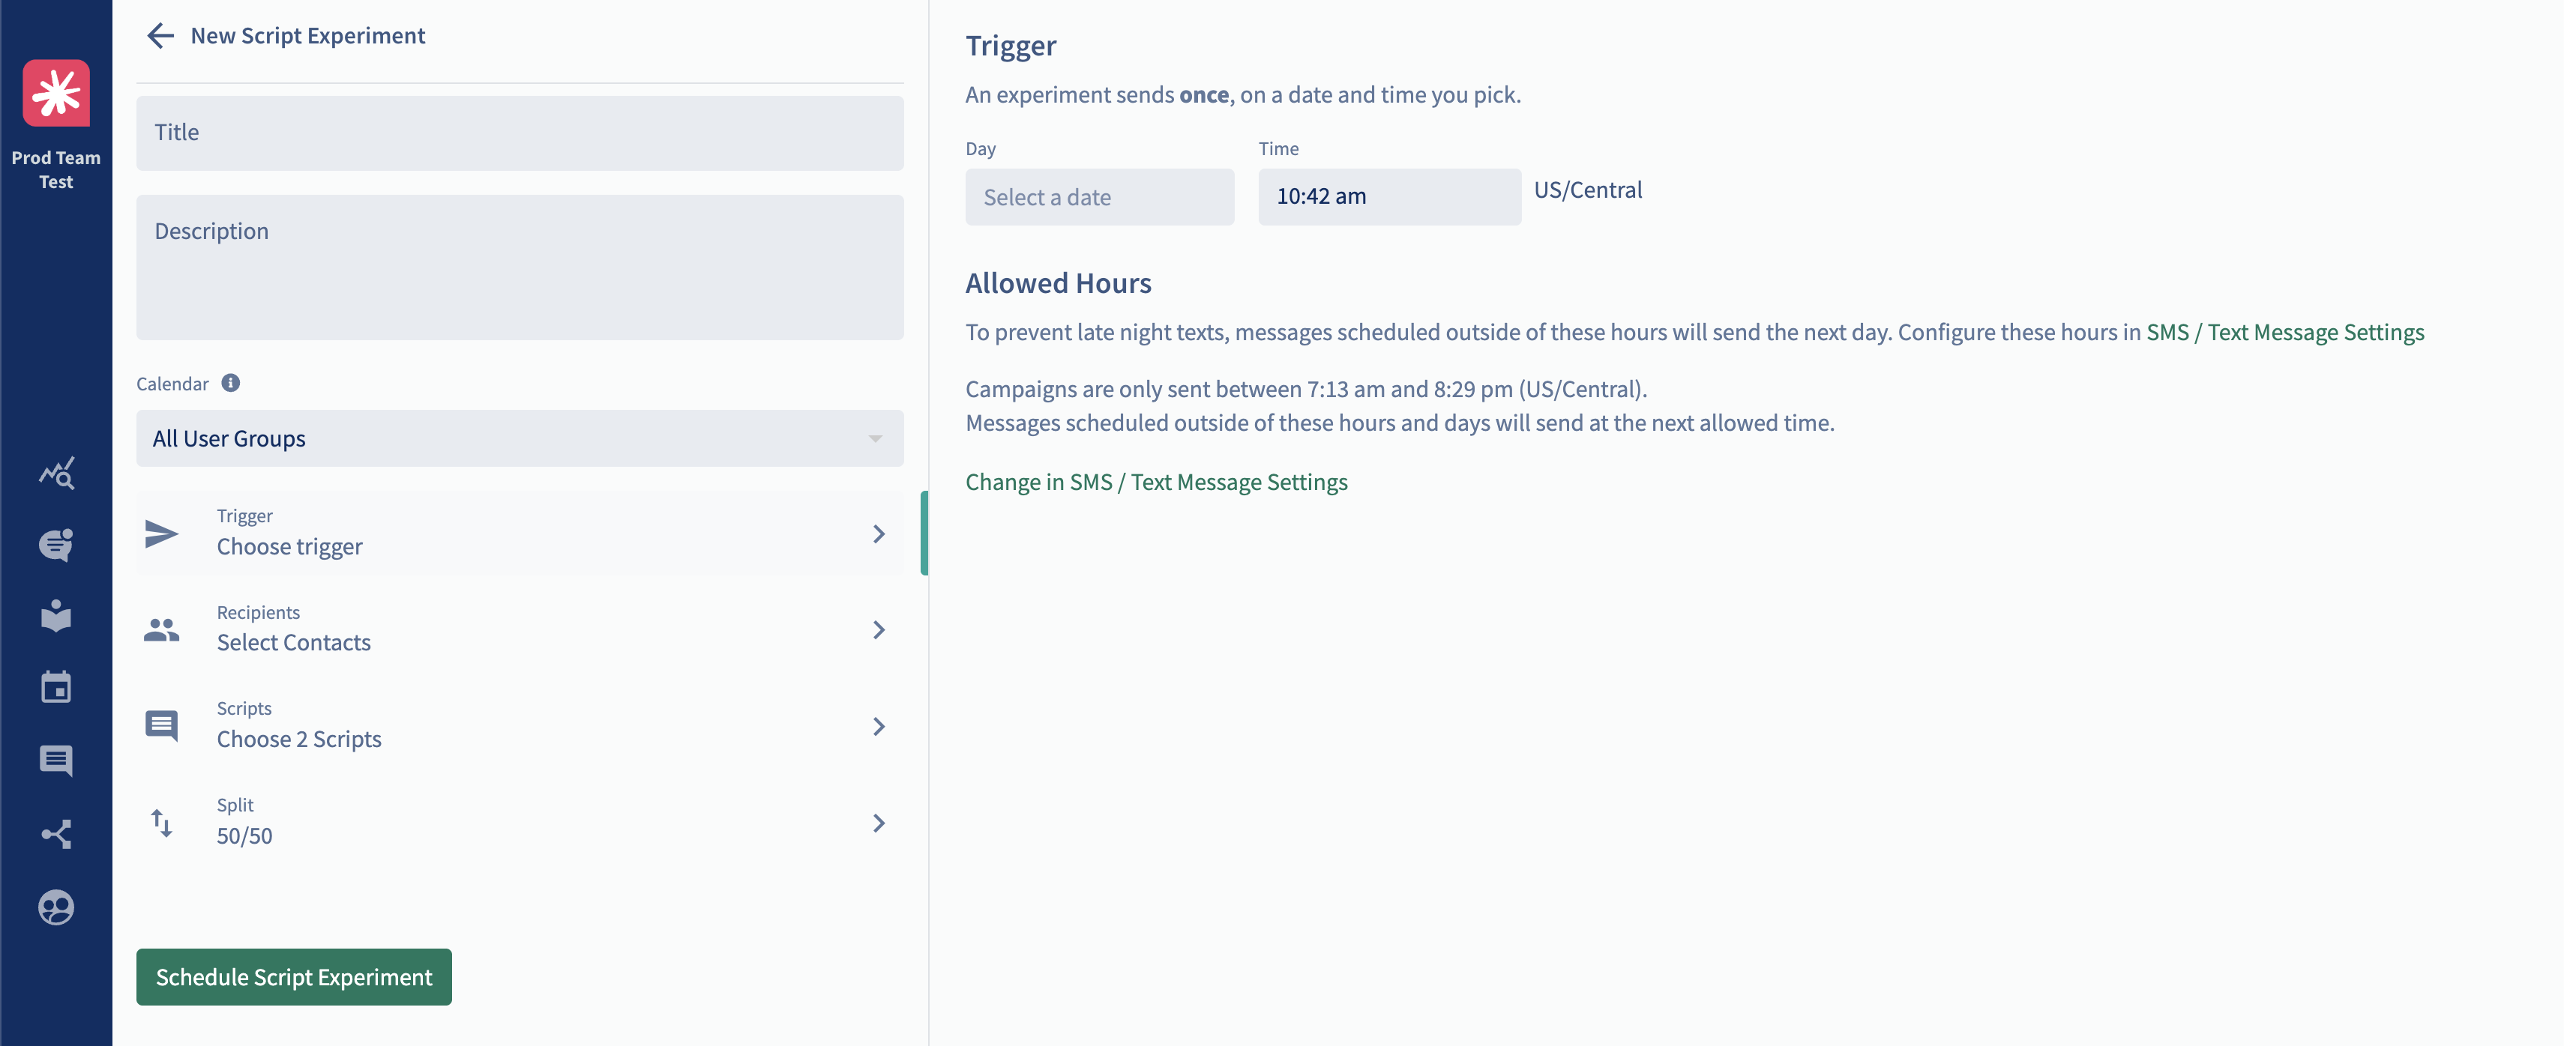Open the analytics search icon in sidebar
The height and width of the screenshot is (1046, 2564).
click(55, 473)
